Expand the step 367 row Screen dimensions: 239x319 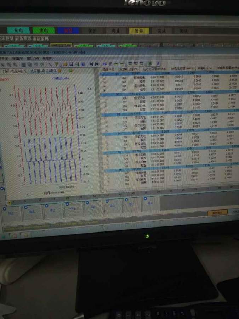coord(105,102)
